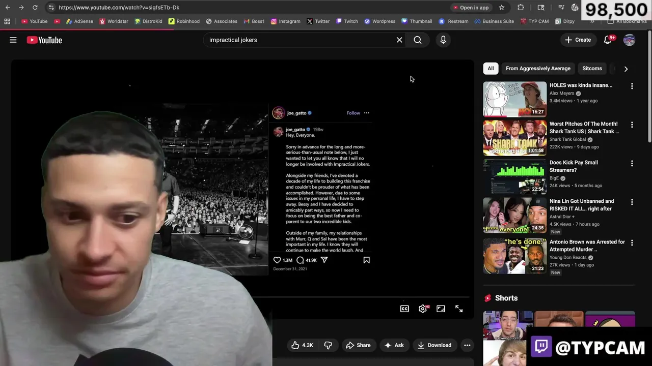The height and width of the screenshot is (366, 652).
Task: Open the player settings gear
Action: point(423,309)
